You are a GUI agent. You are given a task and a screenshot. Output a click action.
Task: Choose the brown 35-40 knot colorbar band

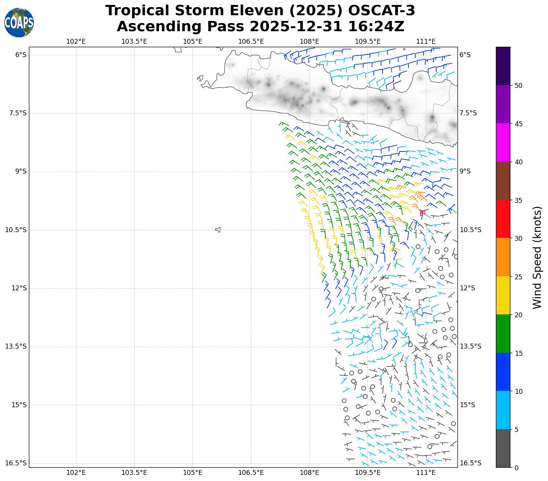point(503,181)
